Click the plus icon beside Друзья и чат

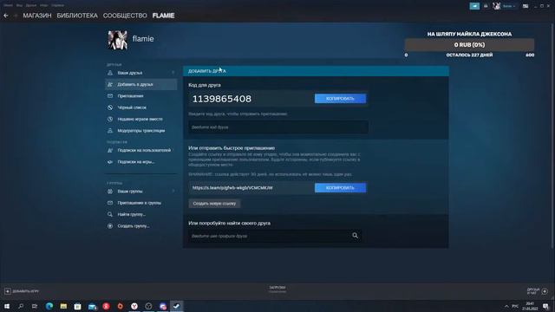[545, 291]
